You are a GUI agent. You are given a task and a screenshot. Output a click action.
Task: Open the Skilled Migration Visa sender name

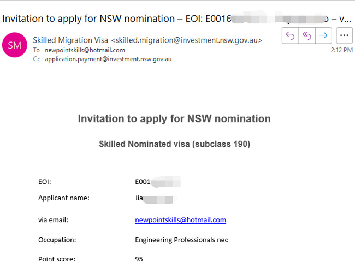pyautogui.click(x=70, y=40)
